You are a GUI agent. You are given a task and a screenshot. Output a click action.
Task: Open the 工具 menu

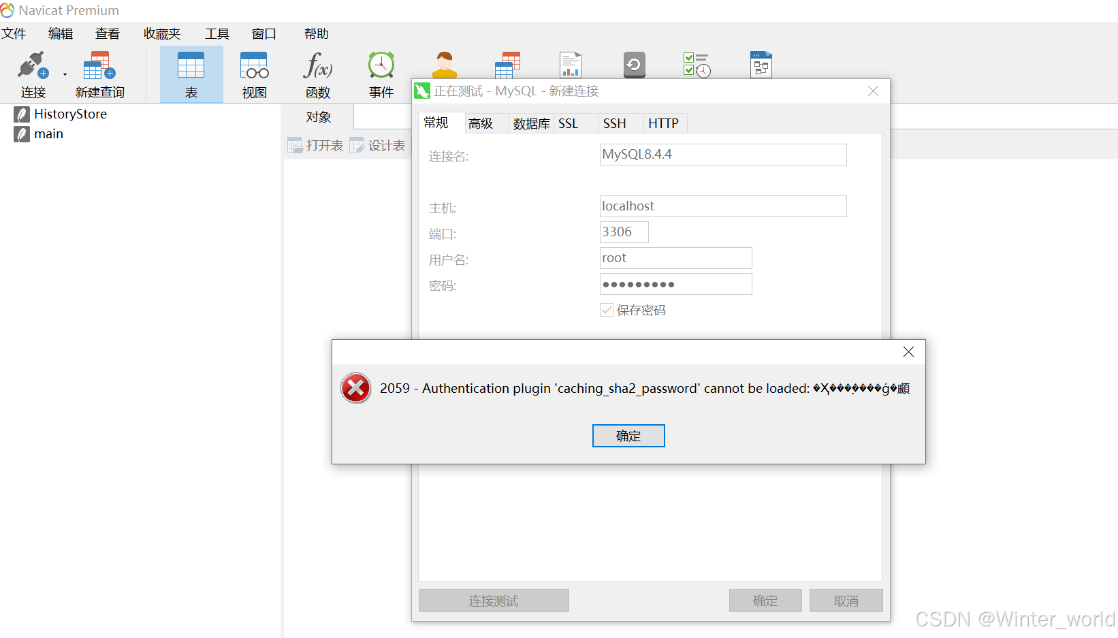[217, 33]
